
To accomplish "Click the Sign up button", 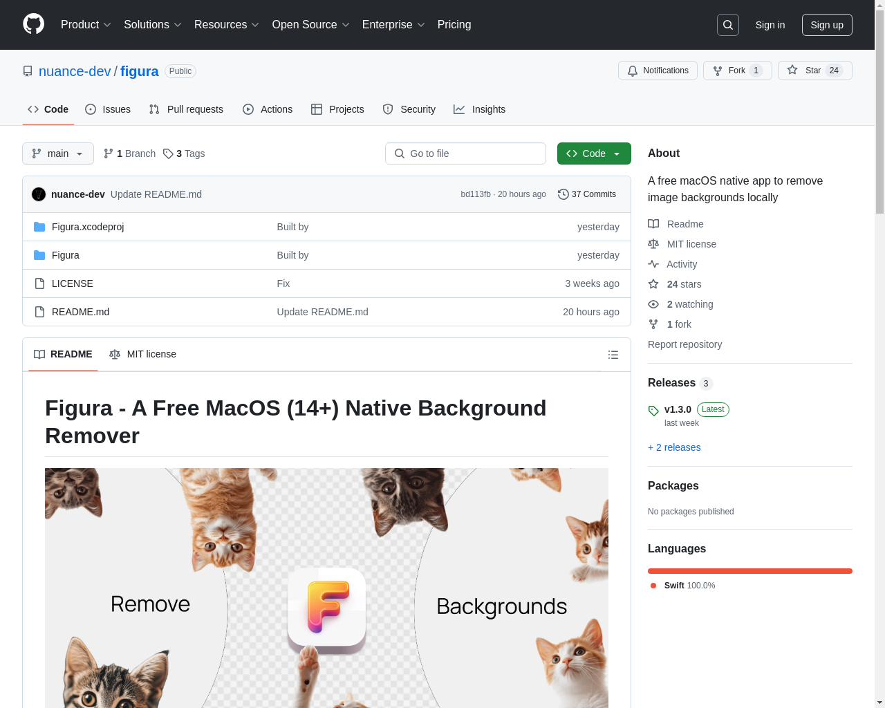I will coord(827,25).
